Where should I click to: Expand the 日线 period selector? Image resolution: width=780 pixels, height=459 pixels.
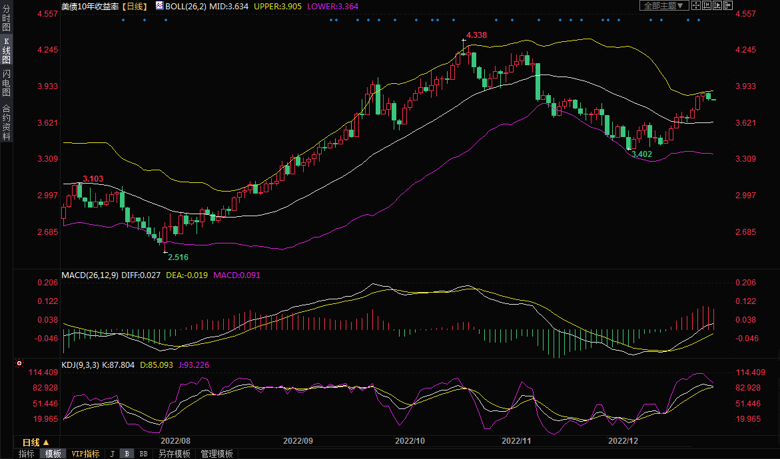point(36,442)
